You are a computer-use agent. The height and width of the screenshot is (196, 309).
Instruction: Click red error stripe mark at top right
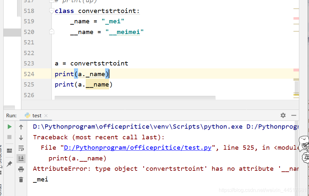[x=296, y=18]
